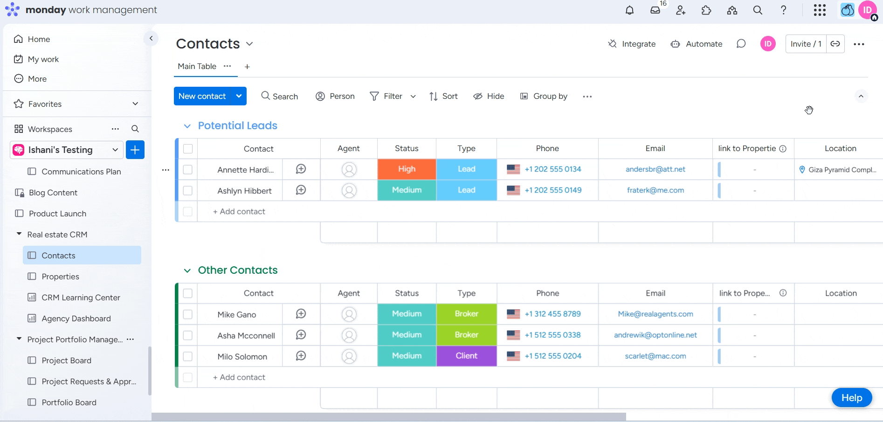Viewport: 883px width, 422px height.
Task: Switch to the Main Table tab
Action: tap(196, 66)
